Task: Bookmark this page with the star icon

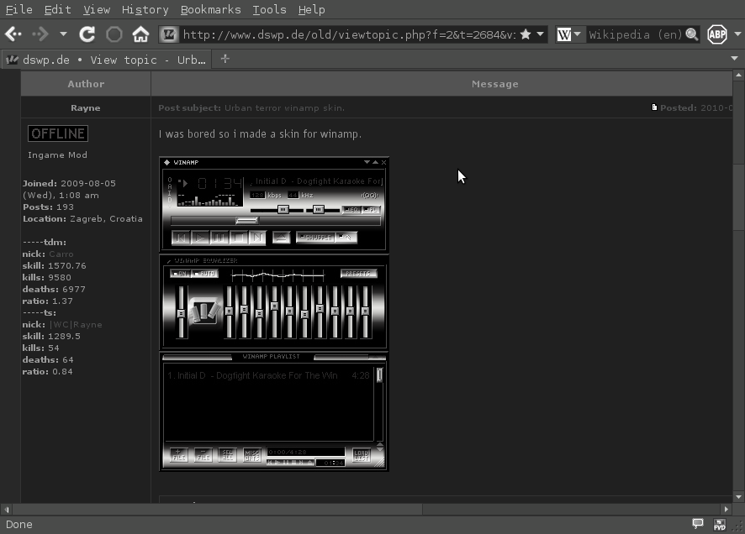Action: [x=526, y=34]
